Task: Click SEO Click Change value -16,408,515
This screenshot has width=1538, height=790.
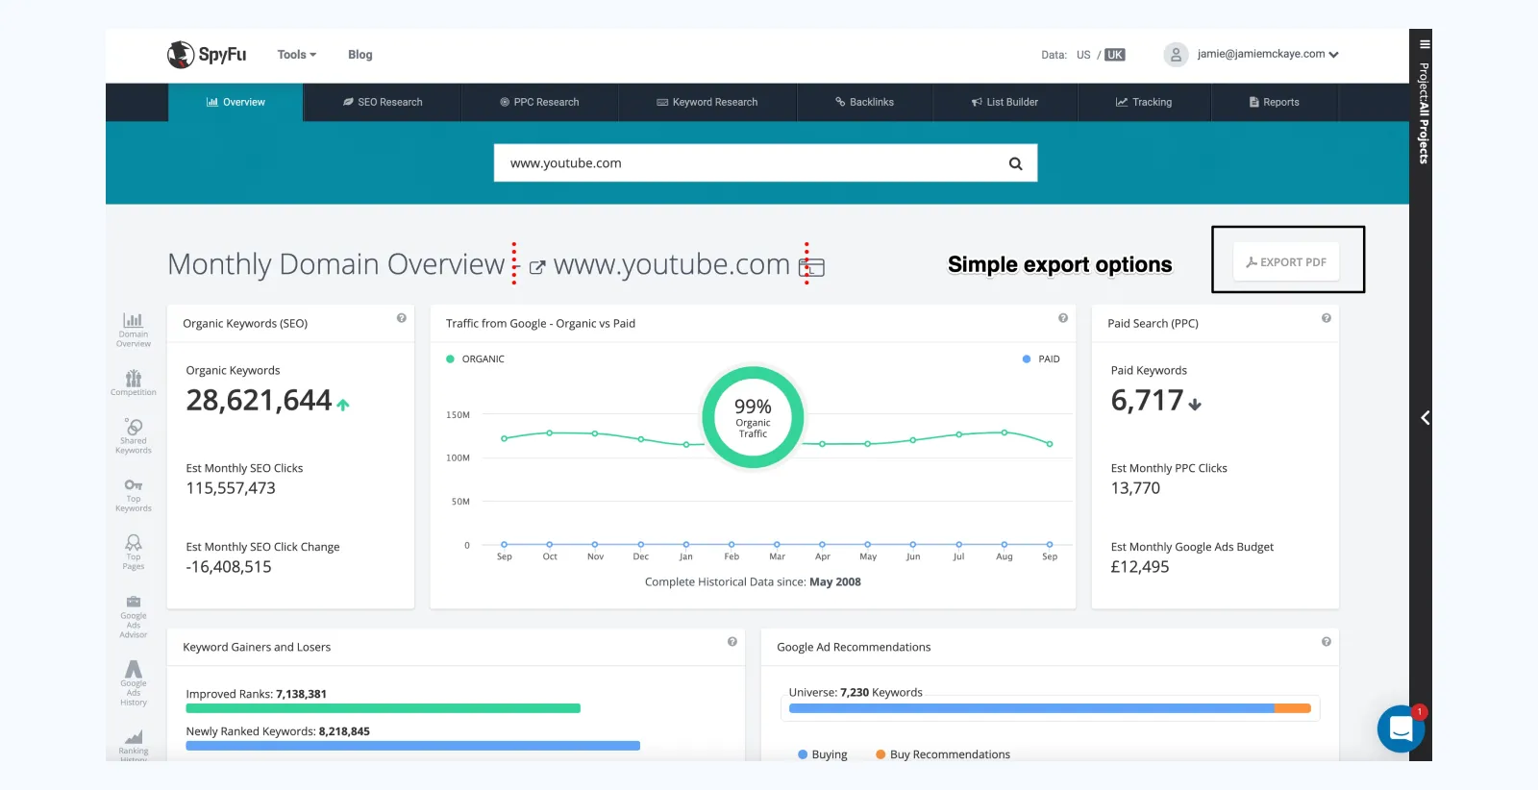Action: pos(229,567)
